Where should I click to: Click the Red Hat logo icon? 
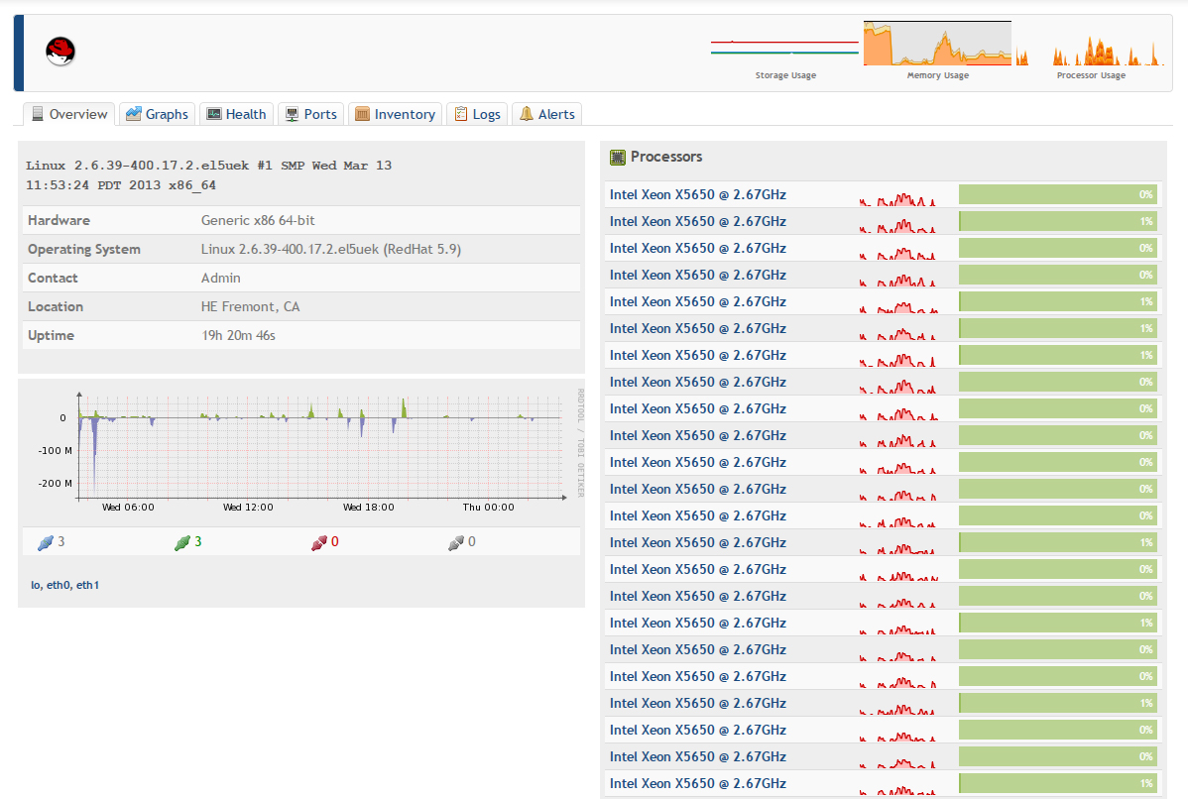60,51
